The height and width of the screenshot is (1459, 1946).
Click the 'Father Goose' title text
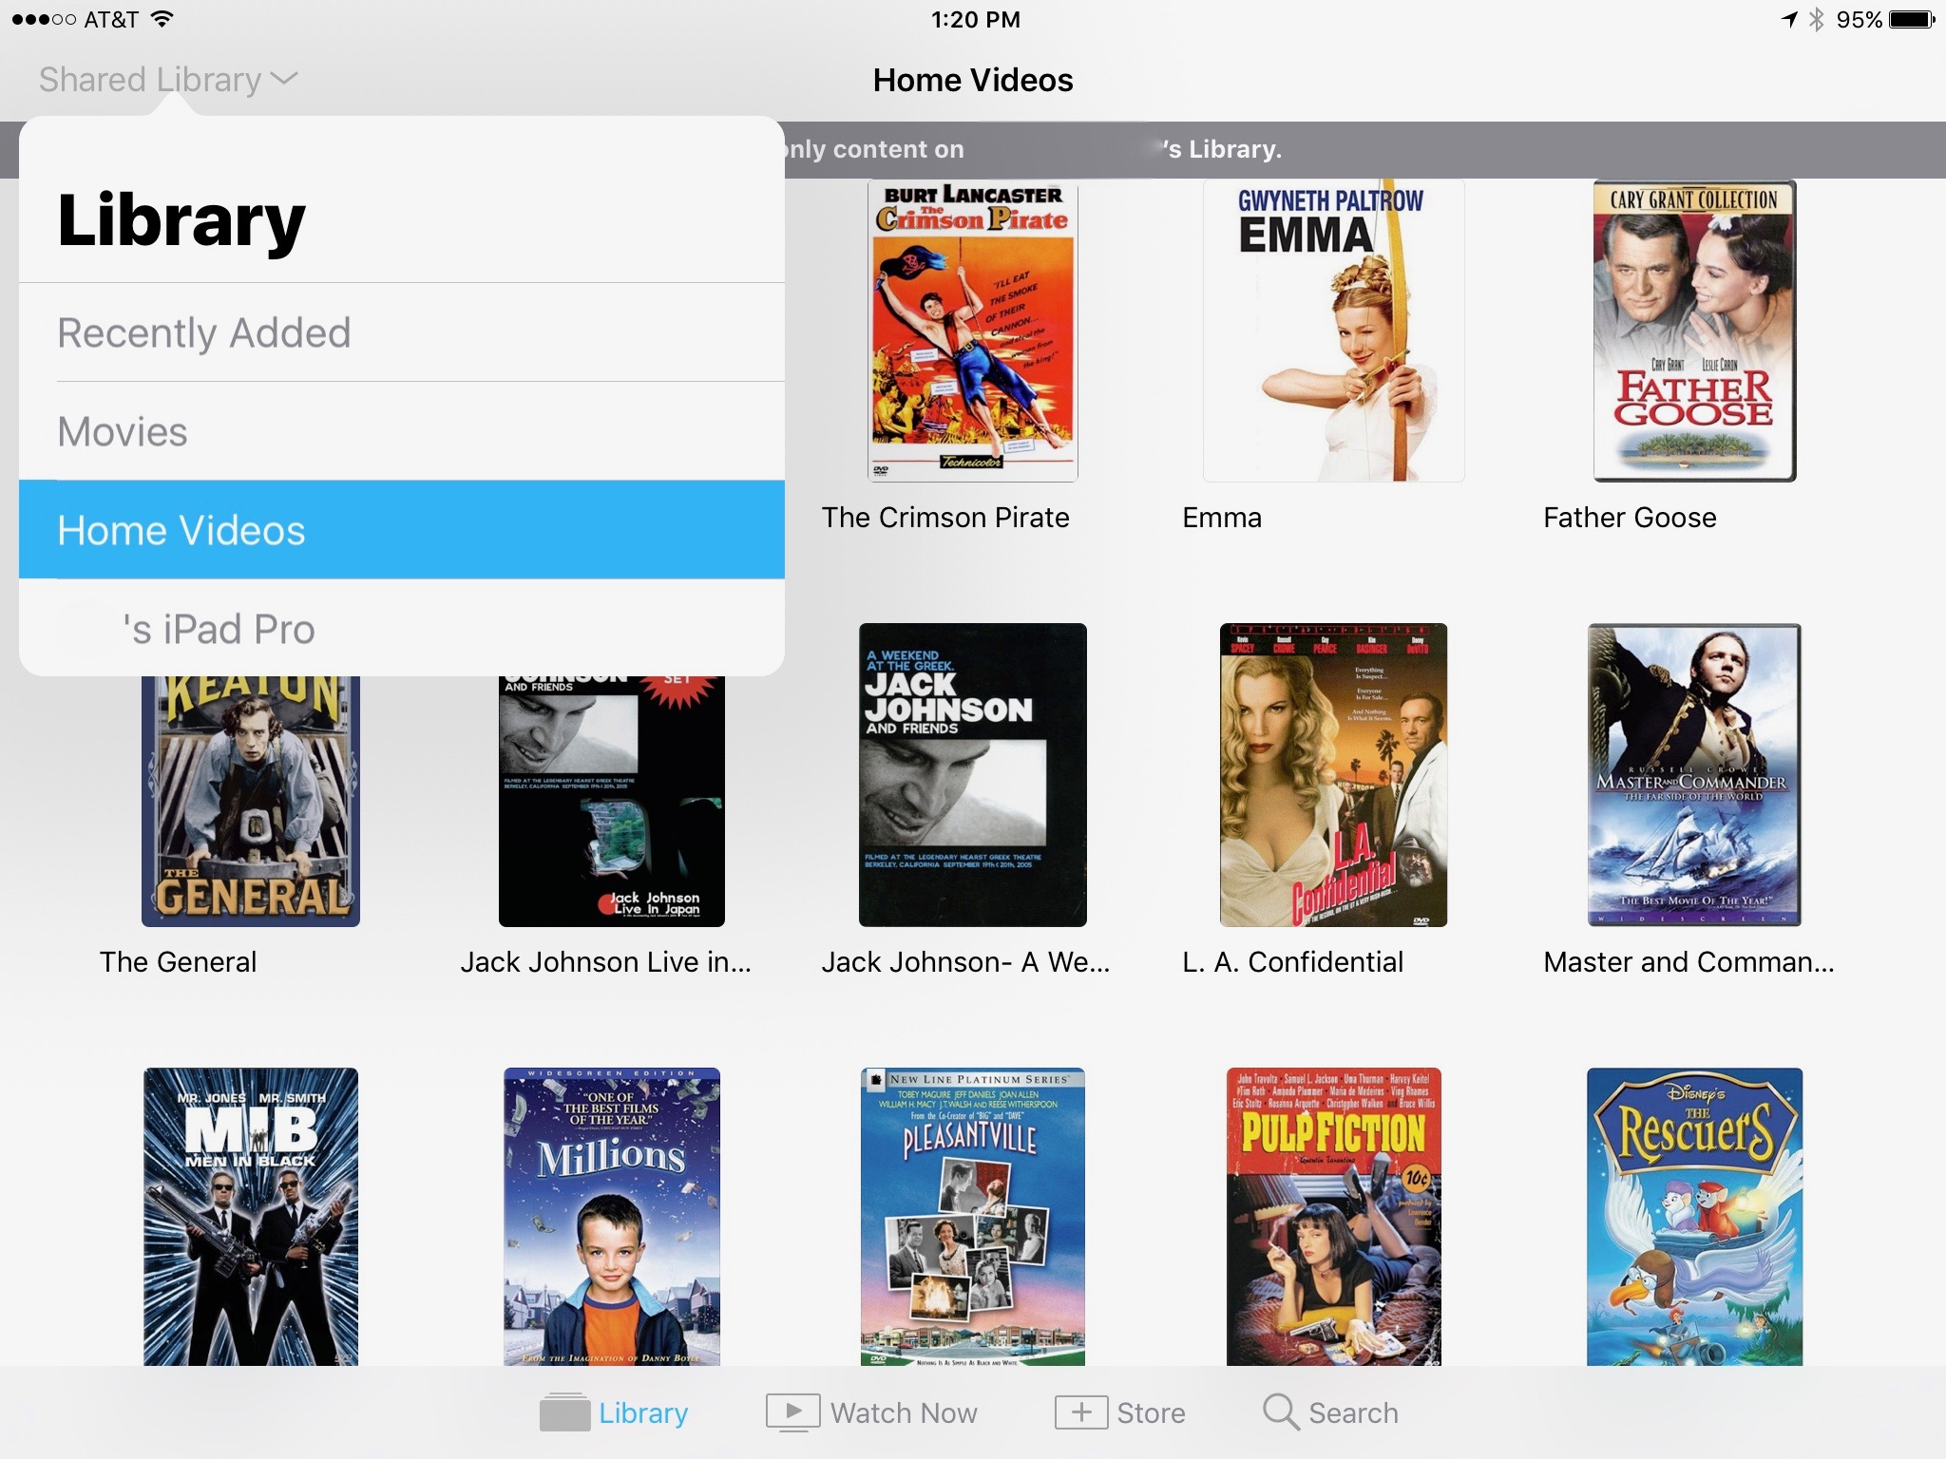(x=1630, y=518)
